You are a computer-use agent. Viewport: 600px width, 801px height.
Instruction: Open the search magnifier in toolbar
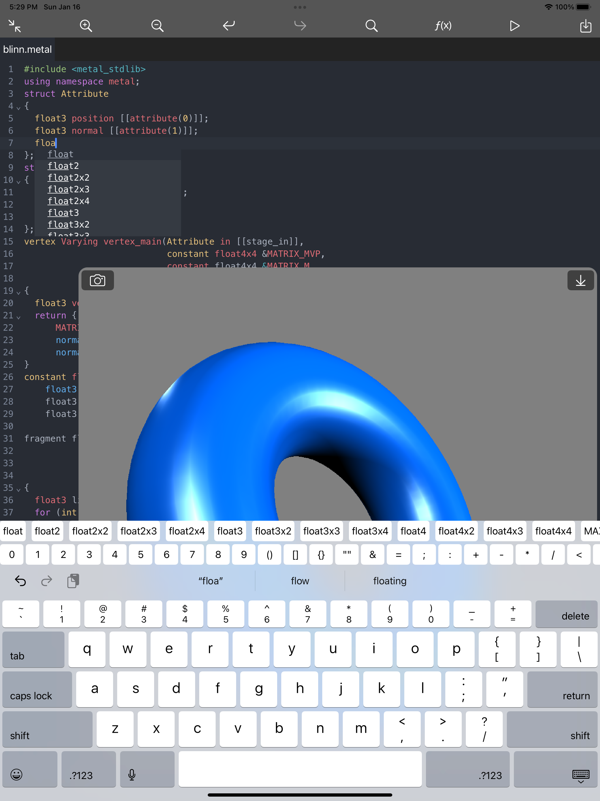click(371, 26)
